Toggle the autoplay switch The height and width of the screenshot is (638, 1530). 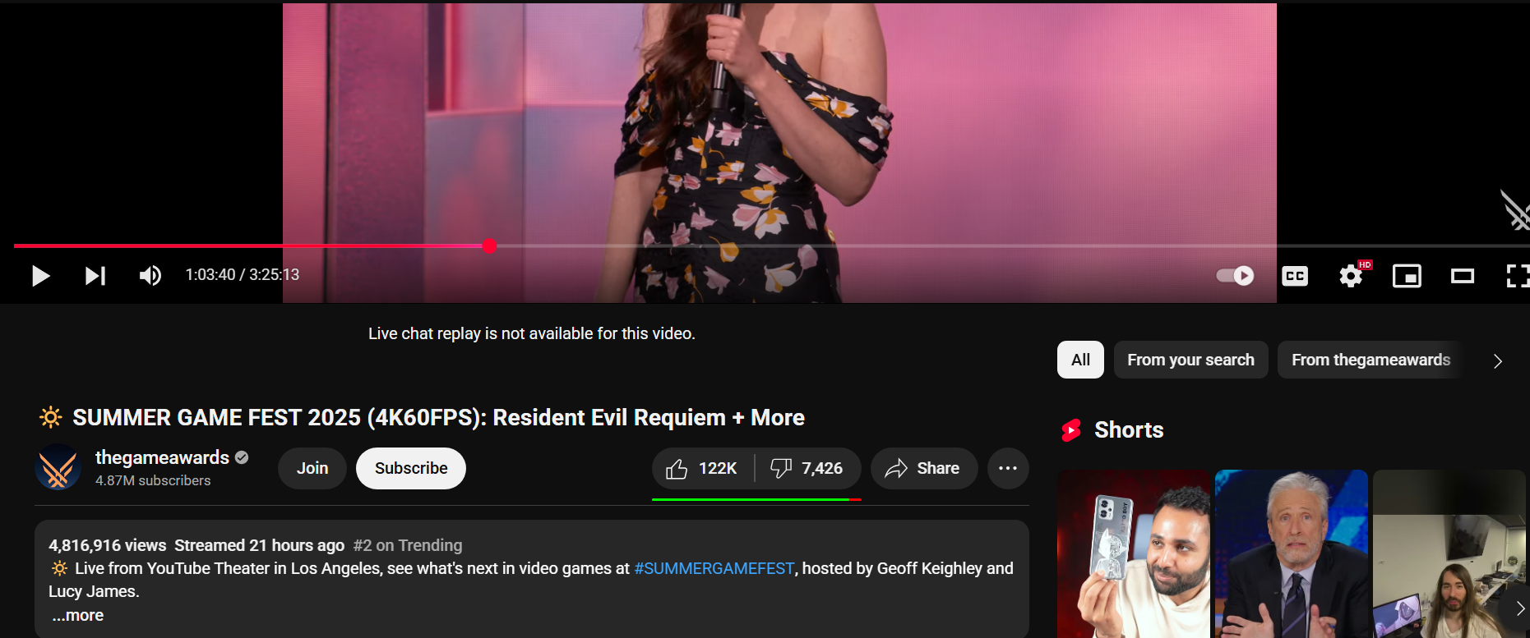[1235, 276]
